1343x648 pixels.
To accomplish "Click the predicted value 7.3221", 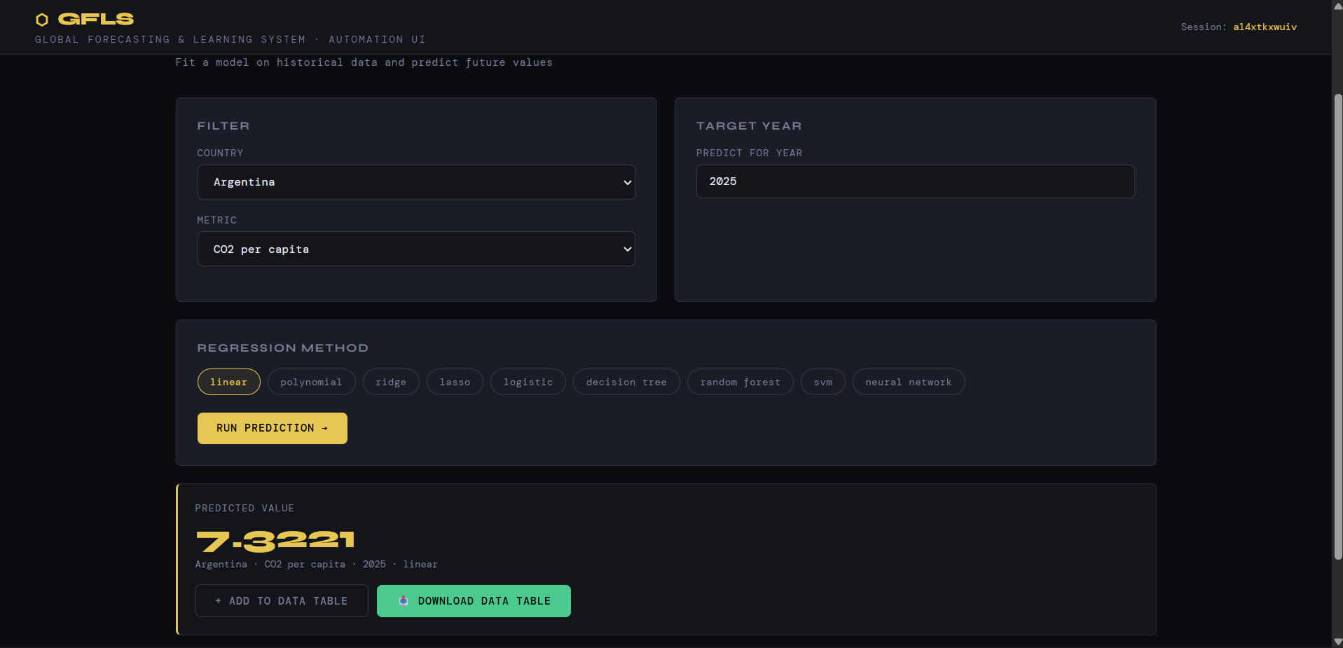I will pyautogui.click(x=275, y=540).
